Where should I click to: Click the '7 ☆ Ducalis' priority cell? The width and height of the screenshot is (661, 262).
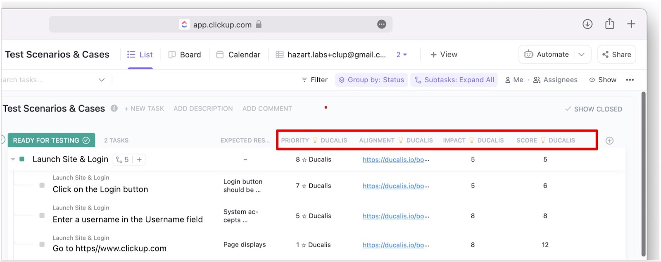click(x=314, y=186)
